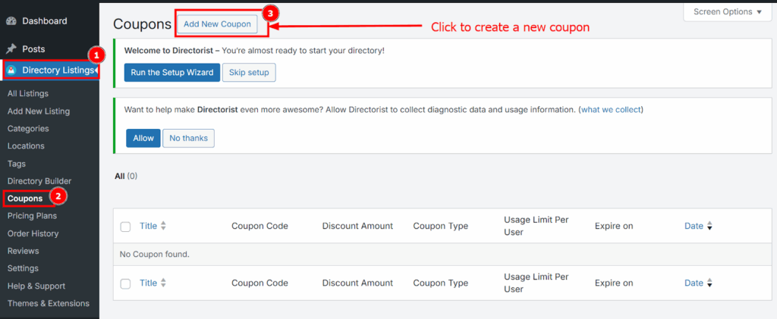Go to Order History page
Screen dimensions: 777x319
coord(33,233)
